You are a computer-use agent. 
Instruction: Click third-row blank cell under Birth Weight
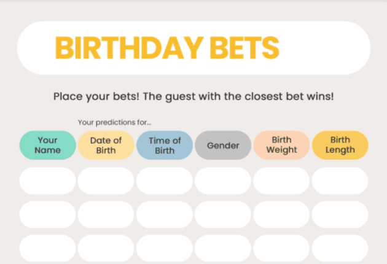pyautogui.click(x=281, y=248)
